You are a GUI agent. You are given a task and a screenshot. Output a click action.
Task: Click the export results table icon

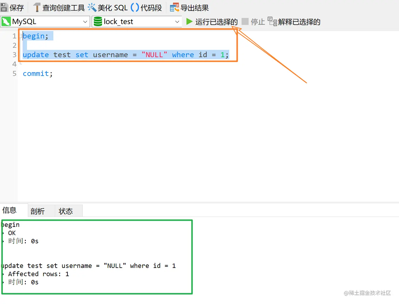[174, 7]
